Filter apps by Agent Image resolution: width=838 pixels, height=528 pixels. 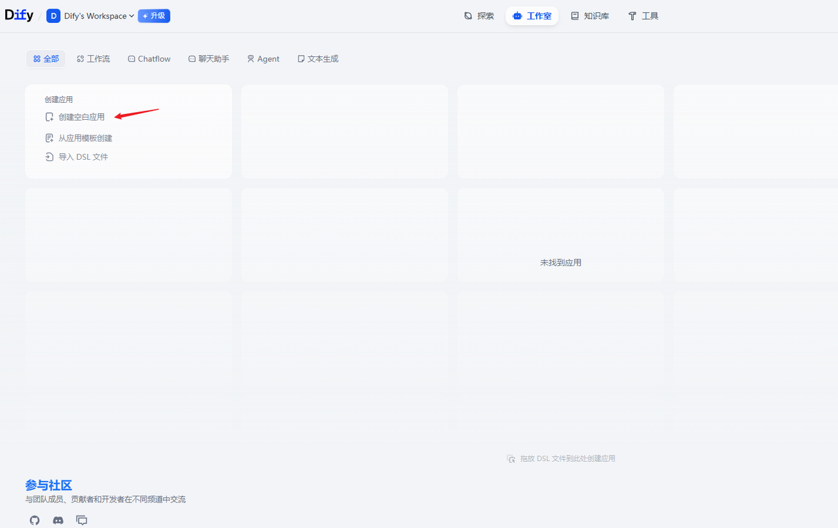pyautogui.click(x=263, y=59)
